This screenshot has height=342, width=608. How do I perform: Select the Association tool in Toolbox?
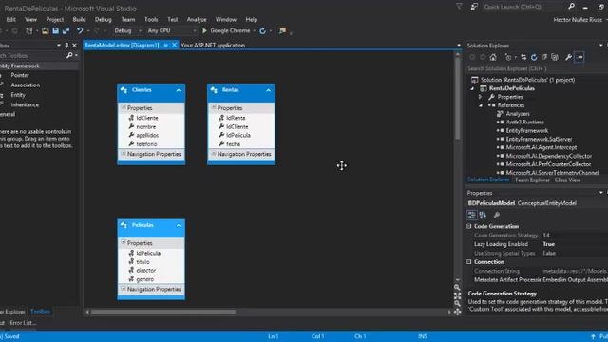[x=26, y=85]
